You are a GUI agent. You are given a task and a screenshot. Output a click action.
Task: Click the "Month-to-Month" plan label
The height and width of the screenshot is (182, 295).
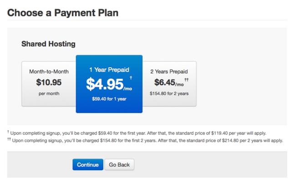(x=48, y=71)
